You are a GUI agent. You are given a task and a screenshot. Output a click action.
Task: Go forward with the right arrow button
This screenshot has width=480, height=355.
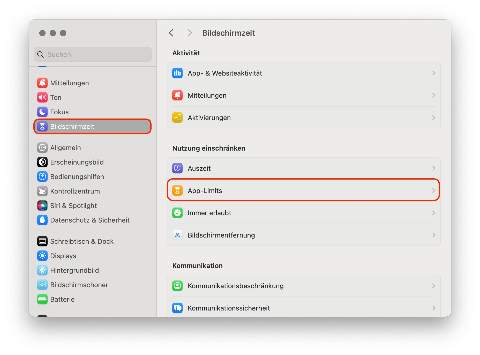point(190,33)
